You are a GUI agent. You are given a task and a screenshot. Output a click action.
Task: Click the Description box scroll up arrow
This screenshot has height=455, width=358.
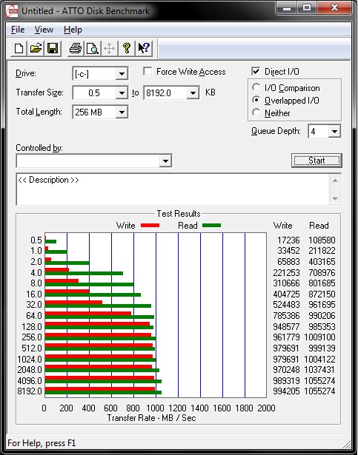point(335,181)
